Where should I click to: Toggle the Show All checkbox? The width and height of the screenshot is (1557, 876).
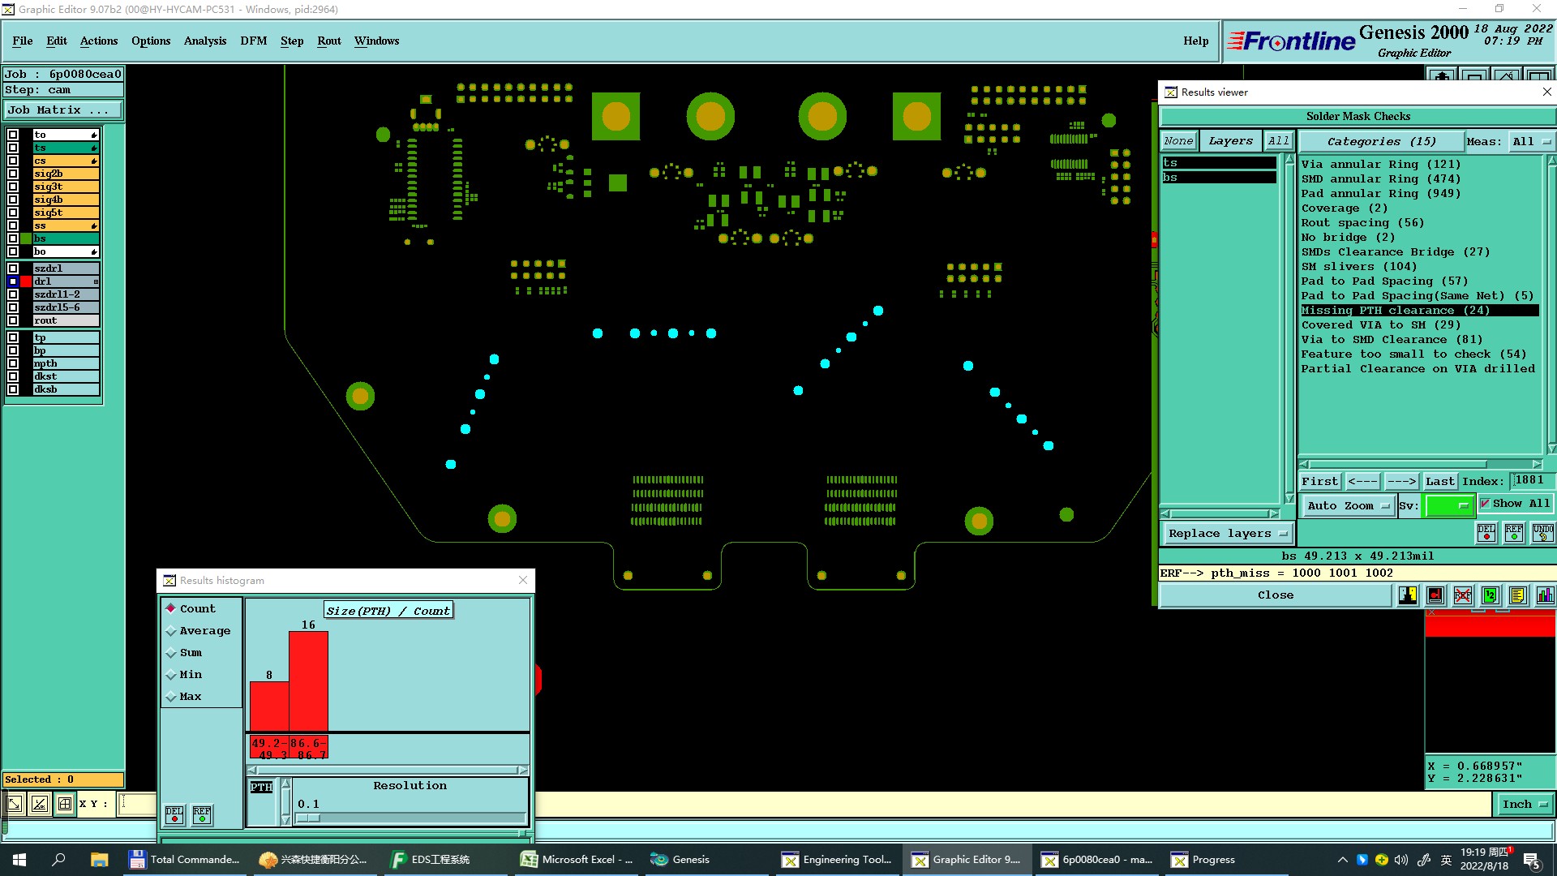[1485, 504]
